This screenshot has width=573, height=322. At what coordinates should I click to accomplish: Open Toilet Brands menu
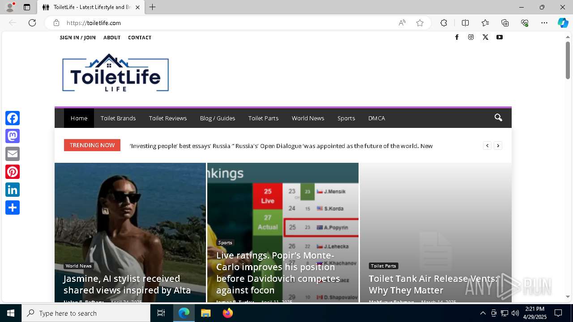tap(118, 118)
